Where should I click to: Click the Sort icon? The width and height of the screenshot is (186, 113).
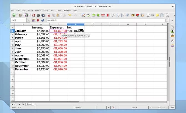click(x=113, y=15)
